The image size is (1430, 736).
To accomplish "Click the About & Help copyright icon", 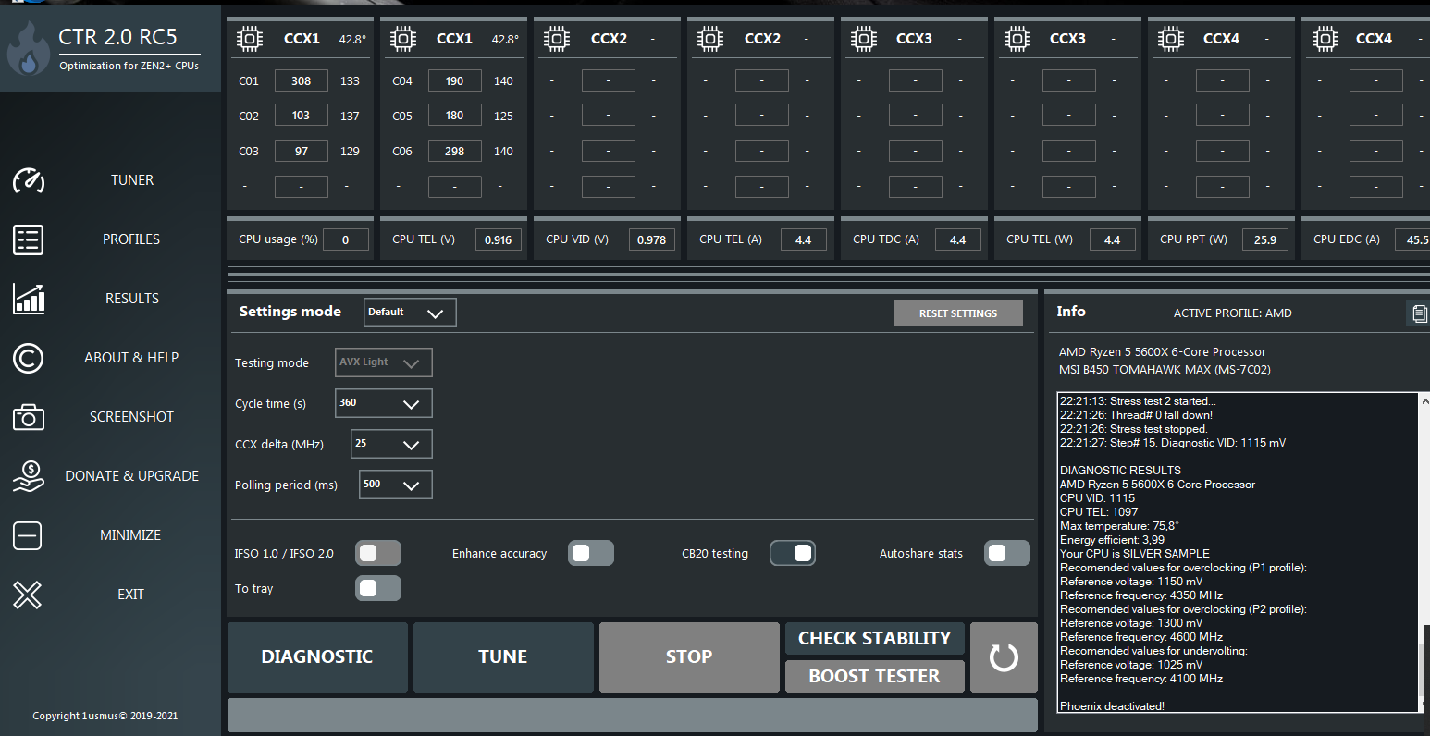I will [x=29, y=358].
